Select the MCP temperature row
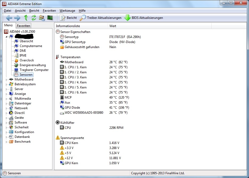The width and height of the screenshot is (249, 178). pyautogui.click(x=95, y=98)
